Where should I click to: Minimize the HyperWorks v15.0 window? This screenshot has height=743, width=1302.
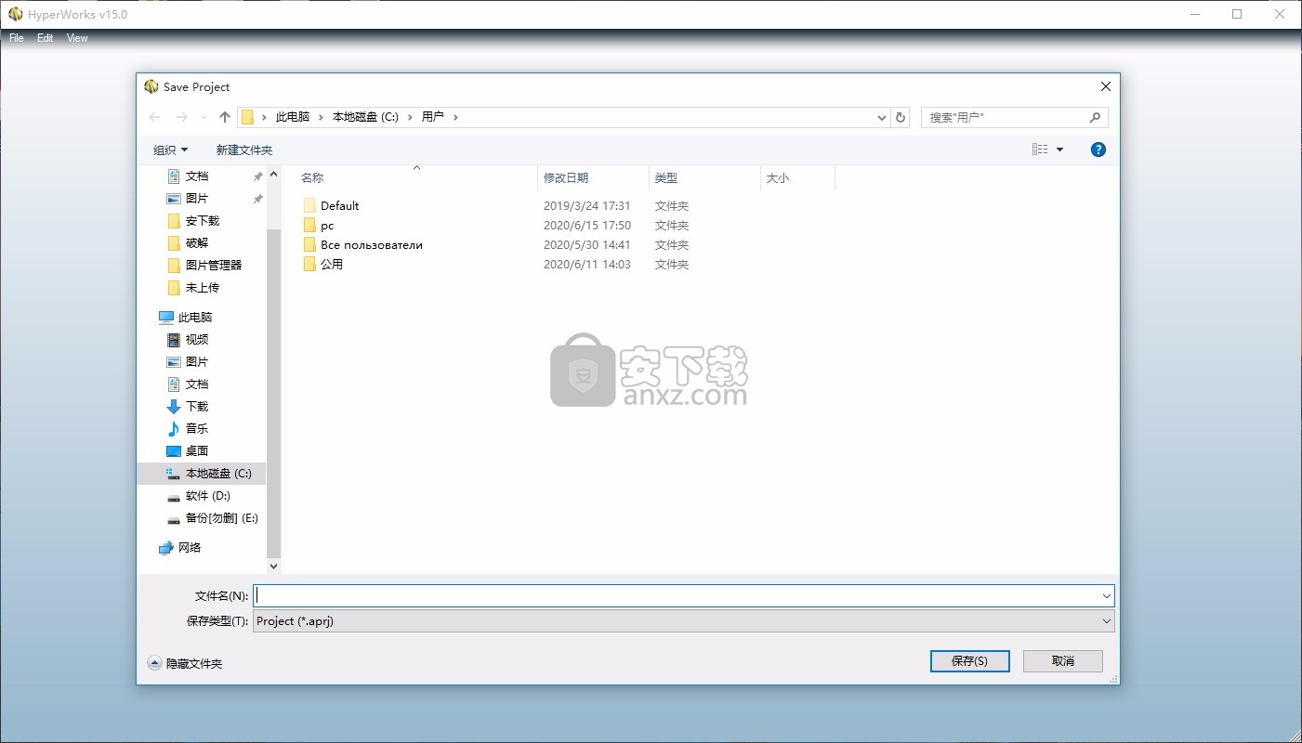tap(1195, 14)
